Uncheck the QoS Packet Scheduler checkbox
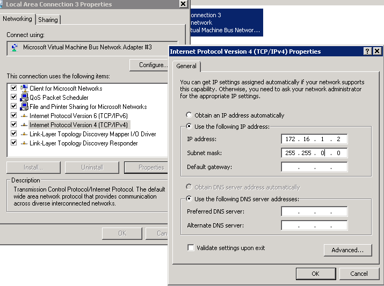Viewport: 384px width, 286px height. click(x=13, y=98)
